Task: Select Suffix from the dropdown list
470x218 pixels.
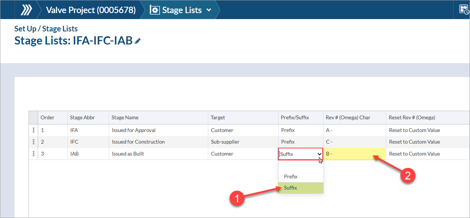Action: 301,188
